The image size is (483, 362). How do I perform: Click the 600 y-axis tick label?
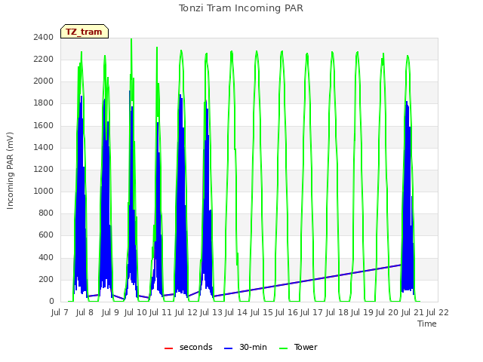point(46,235)
